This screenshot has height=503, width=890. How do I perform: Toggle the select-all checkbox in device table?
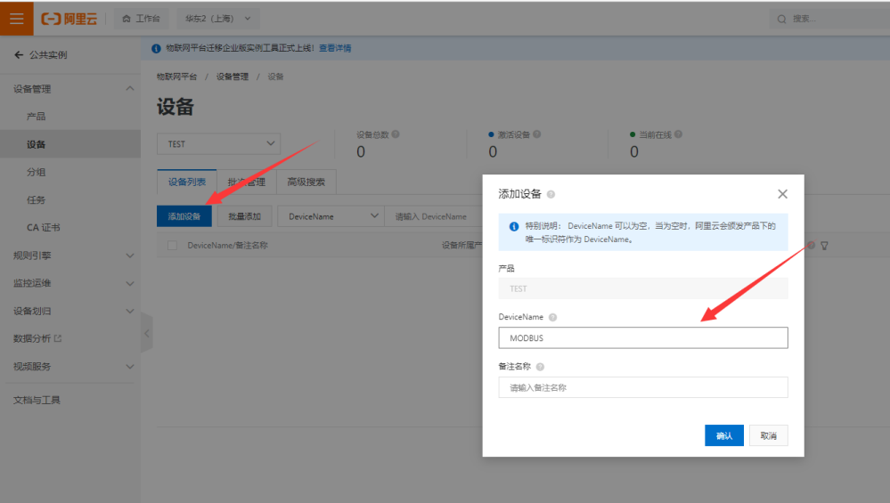pyautogui.click(x=172, y=245)
